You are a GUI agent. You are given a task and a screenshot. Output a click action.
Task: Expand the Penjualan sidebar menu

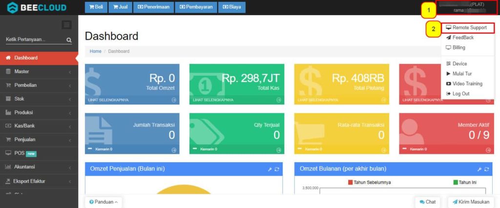coord(39,139)
